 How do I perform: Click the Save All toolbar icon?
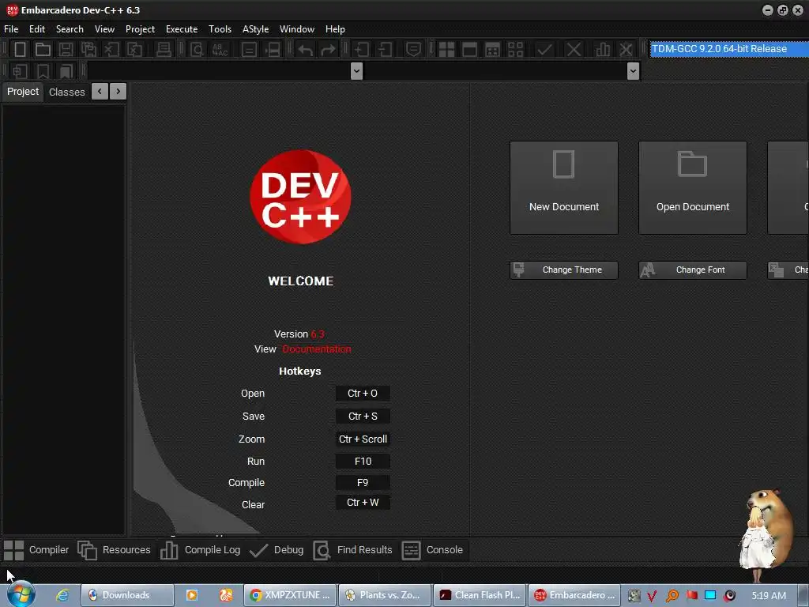88,50
